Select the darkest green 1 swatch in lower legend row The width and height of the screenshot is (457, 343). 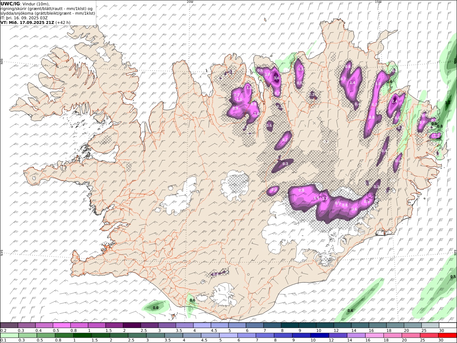(x=82, y=335)
